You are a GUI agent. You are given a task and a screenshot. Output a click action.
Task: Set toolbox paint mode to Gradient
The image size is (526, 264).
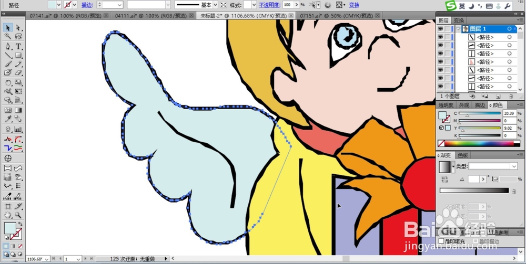point(13,246)
